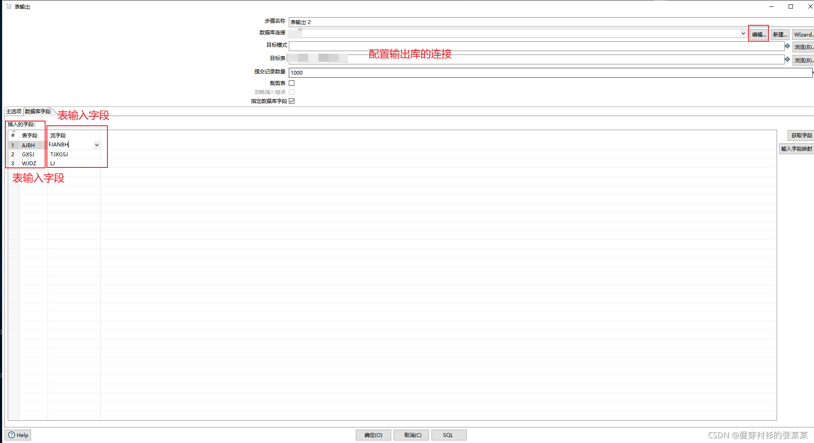Toggle the 裁剪表 checkbox
814x443 pixels.
point(292,83)
